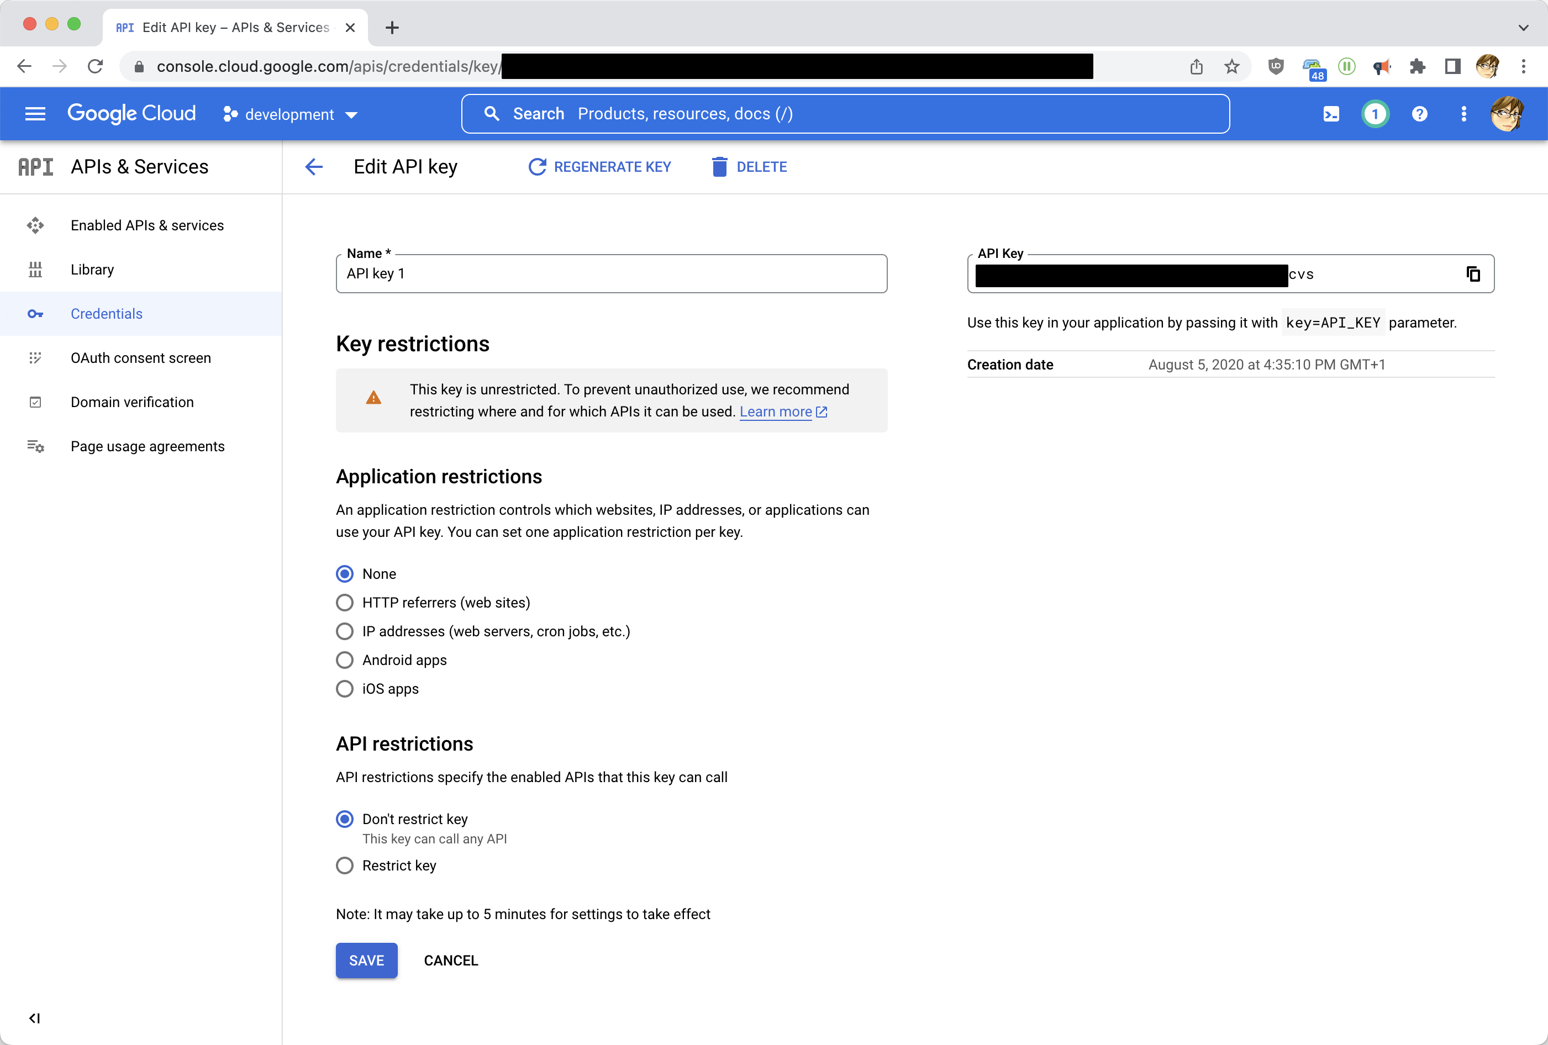This screenshot has width=1548, height=1045.
Task: Open the Help question mark icon
Action: [x=1419, y=114]
